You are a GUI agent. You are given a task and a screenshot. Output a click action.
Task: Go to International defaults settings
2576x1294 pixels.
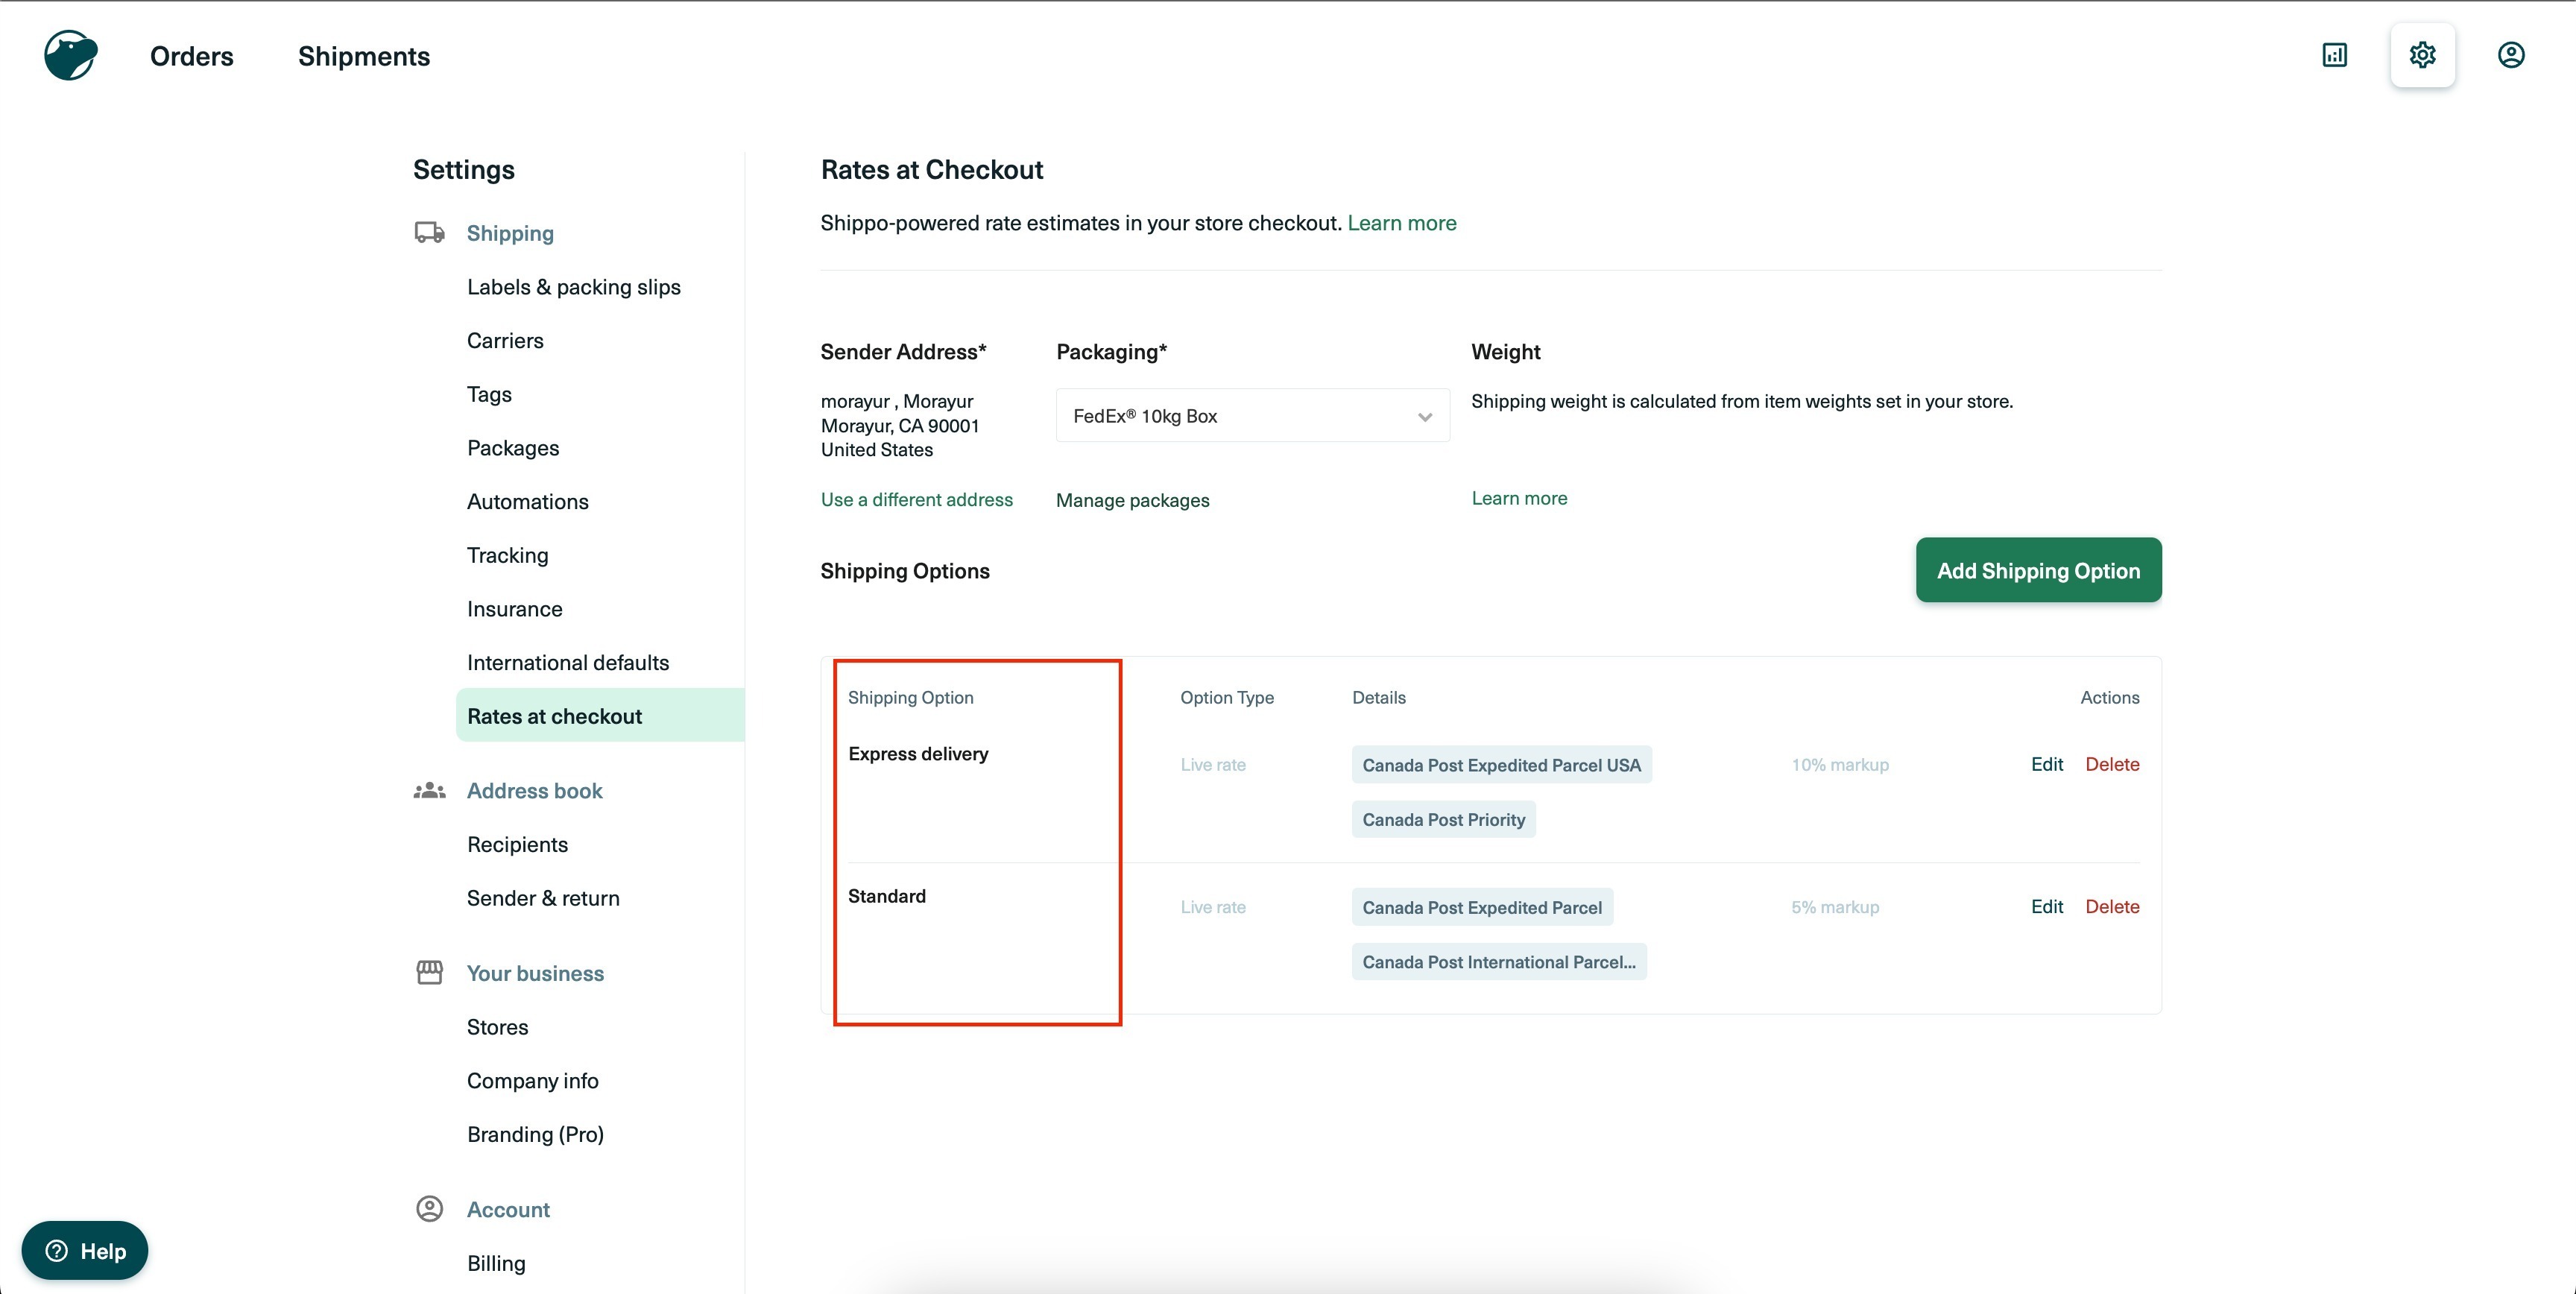[x=567, y=663]
